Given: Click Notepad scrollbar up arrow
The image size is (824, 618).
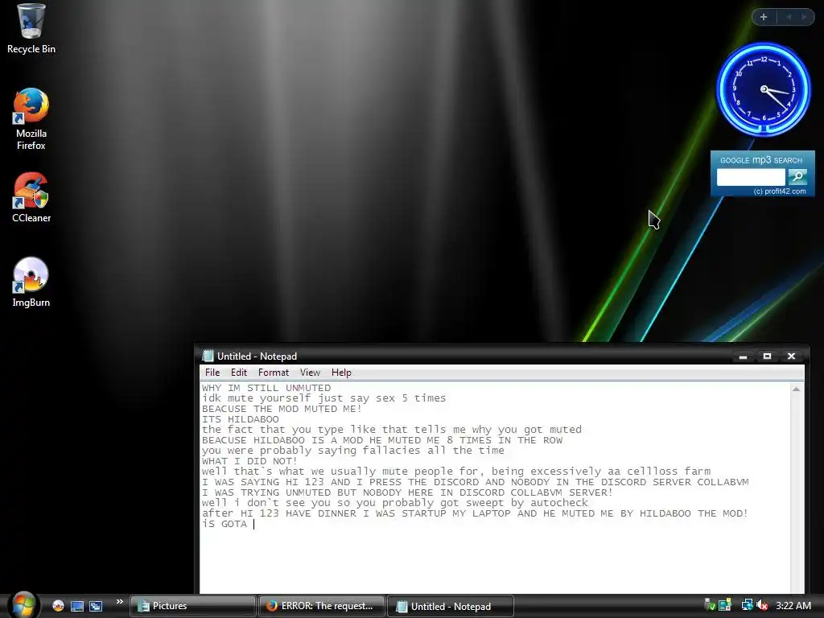Looking at the screenshot, I should click(796, 389).
